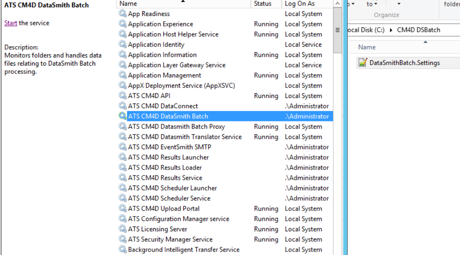Click the services list scroll-up arrow

338,3
